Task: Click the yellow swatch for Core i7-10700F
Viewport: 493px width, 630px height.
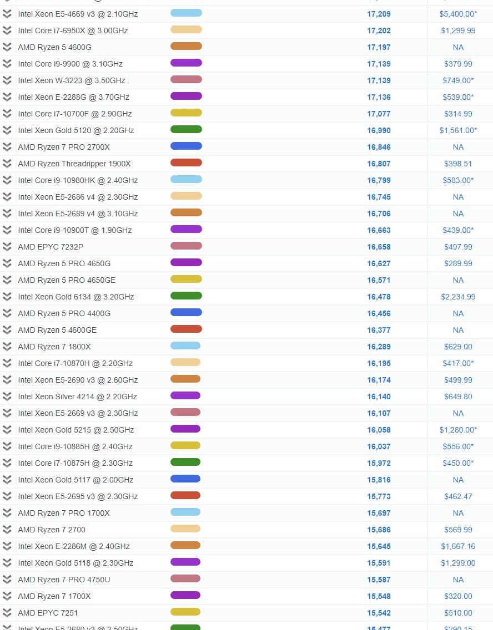Action: click(186, 113)
